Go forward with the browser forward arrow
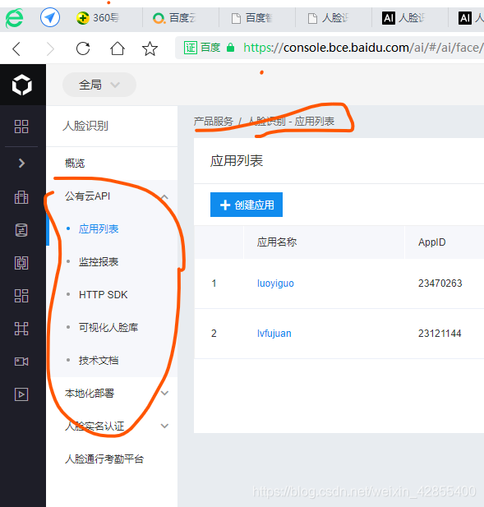The image size is (484, 507). 50,49
